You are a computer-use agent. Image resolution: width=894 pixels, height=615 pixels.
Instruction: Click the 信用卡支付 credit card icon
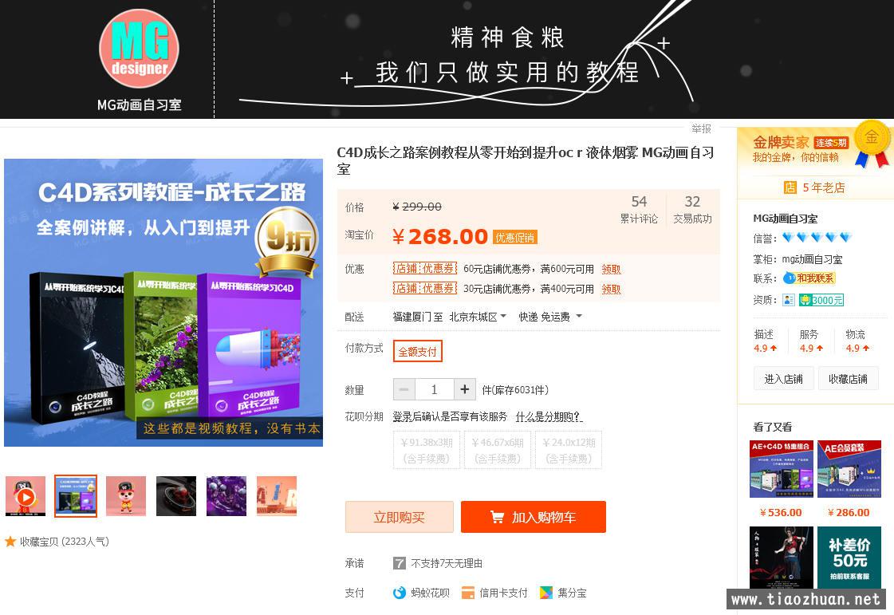[x=467, y=593]
